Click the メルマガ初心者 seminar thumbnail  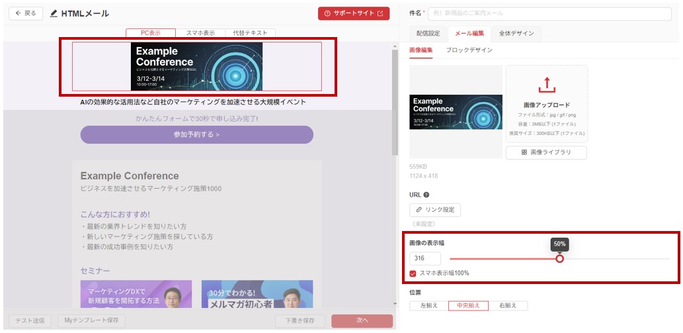(x=257, y=294)
